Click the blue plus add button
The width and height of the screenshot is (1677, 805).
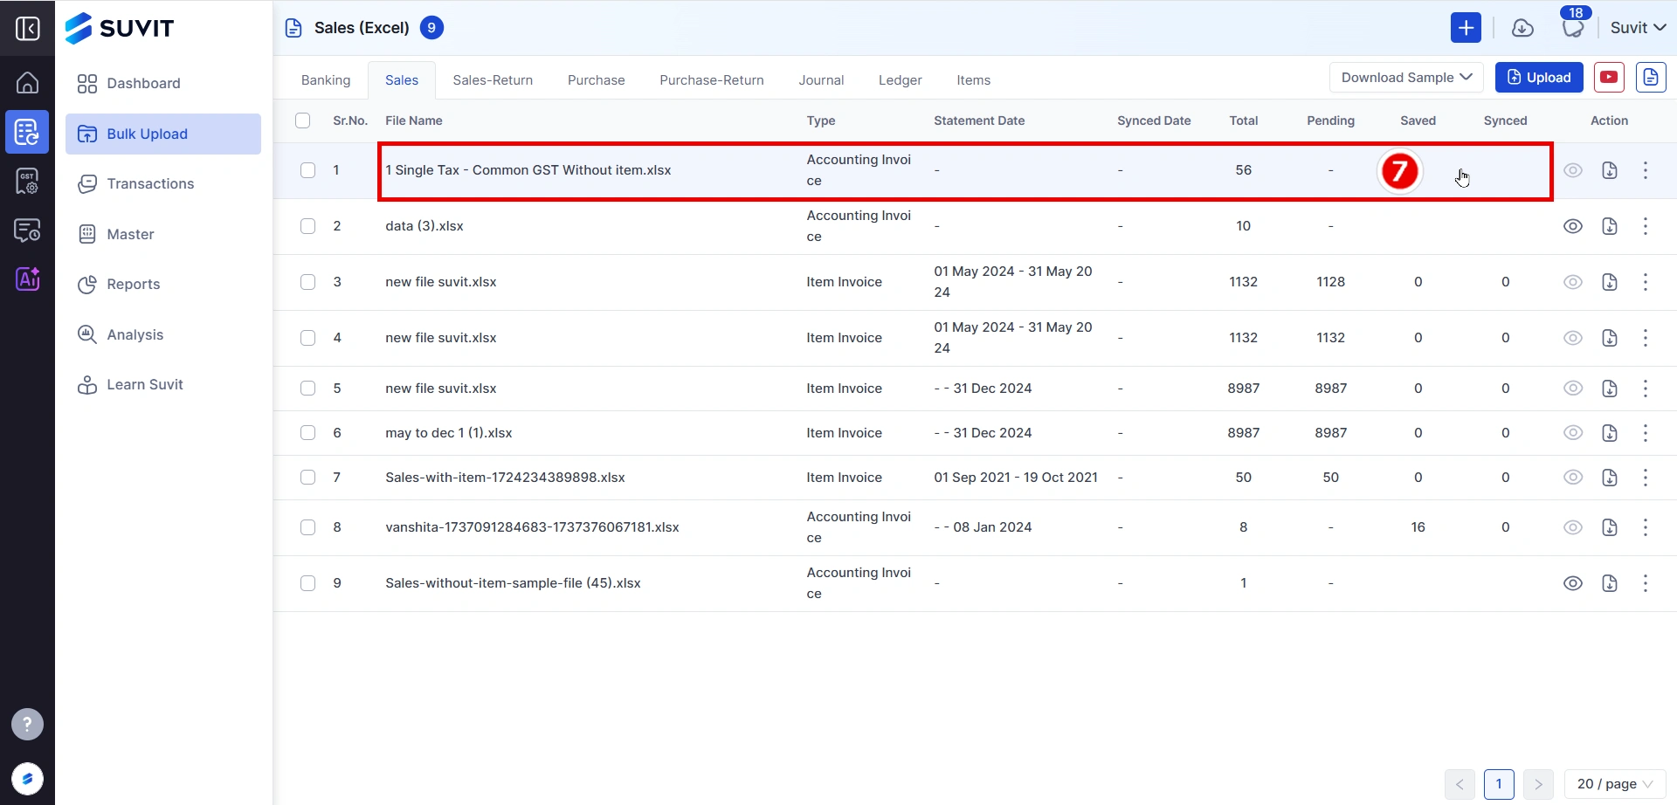point(1466,28)
